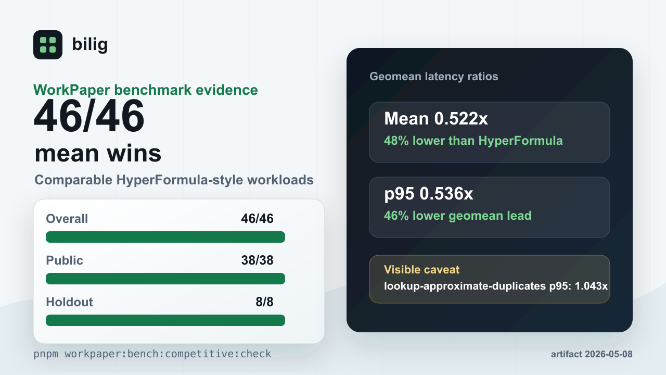Screen dimensions: 666x375
Task: Click the Geomean latency ratios heading
Action: 434,77
